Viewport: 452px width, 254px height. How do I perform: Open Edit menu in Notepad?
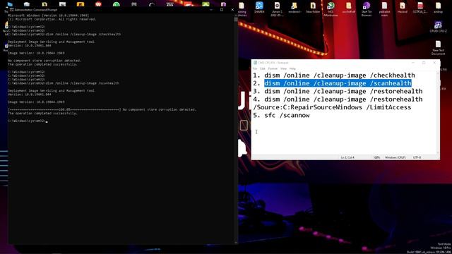[x=262, y=68]
